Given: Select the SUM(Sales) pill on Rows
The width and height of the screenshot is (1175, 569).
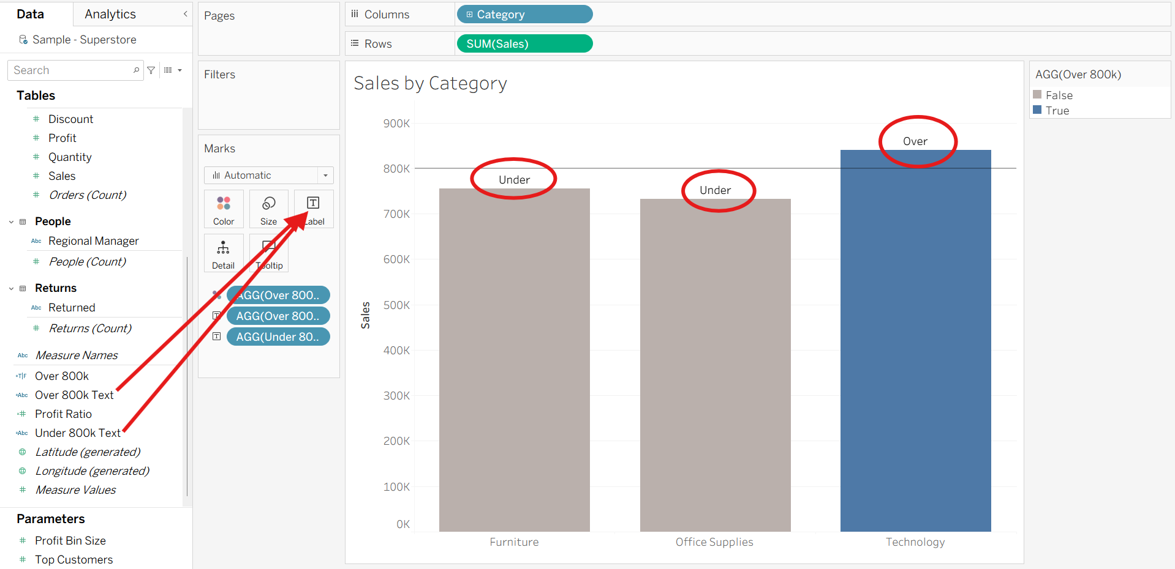Looking at the screenshot, I should point(524,43).
